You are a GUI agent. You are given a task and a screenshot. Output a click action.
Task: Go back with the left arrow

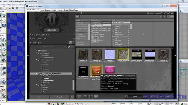point(77,13)
